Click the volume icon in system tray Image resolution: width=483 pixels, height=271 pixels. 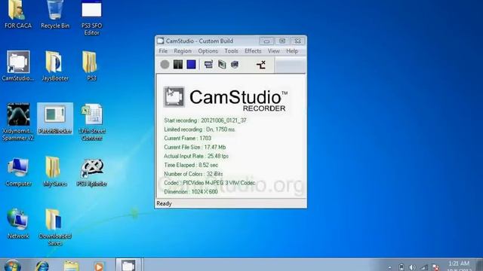click(413, 267)
